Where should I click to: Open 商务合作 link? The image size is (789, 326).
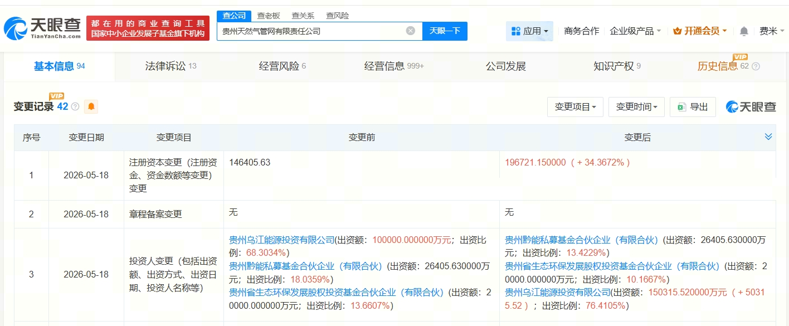coord(582,31)
